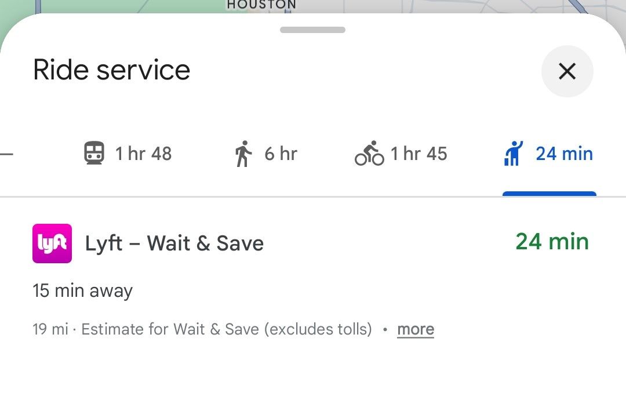Image resolution: width=626 pixels, height=407 pixels.
Task: Tap the "15 min away" pickup text
Action: 83,290
